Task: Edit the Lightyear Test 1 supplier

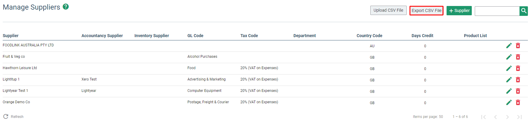Action: (509, 91)
